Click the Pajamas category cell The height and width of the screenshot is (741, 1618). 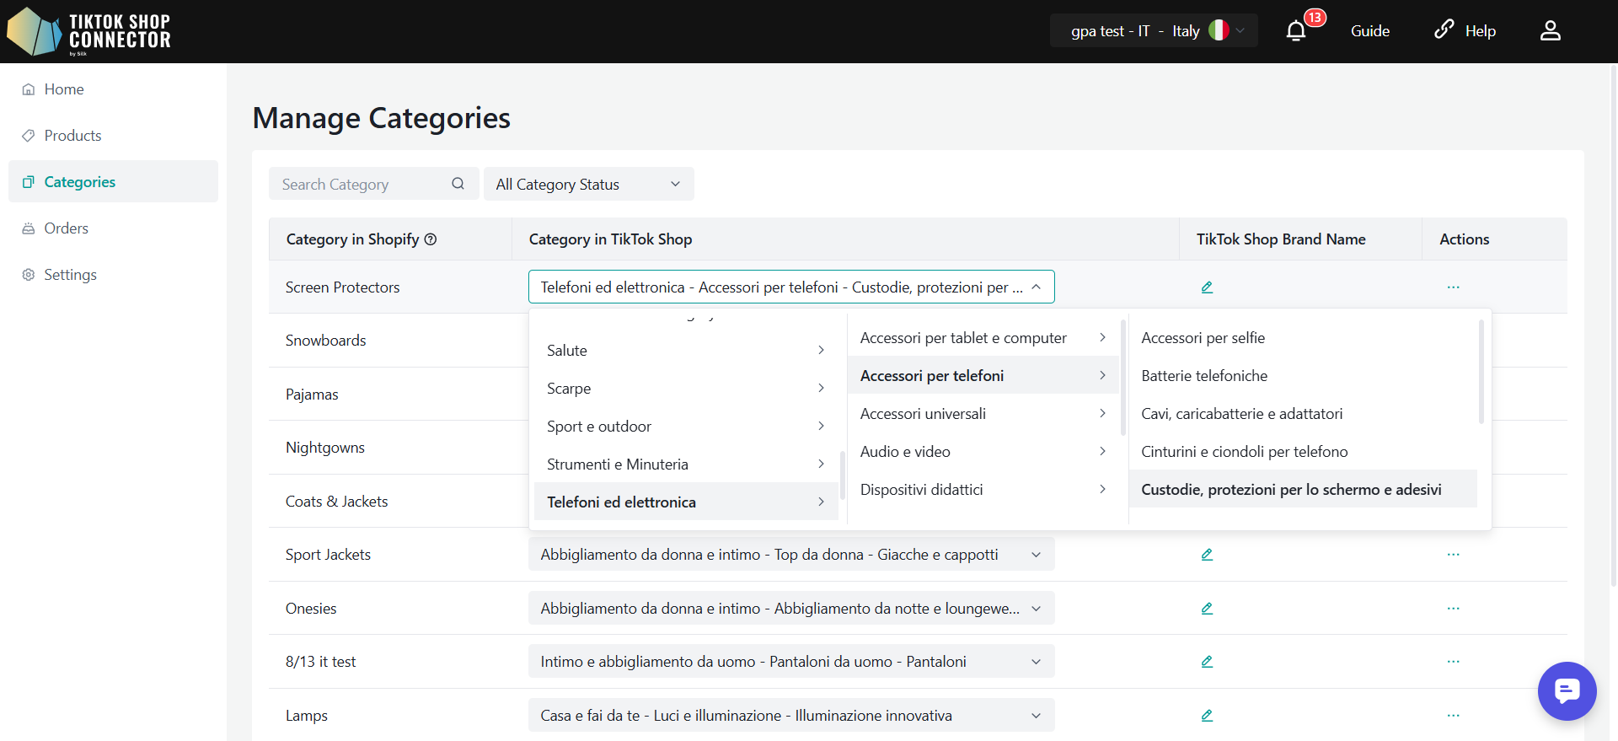tap(390, 395)
